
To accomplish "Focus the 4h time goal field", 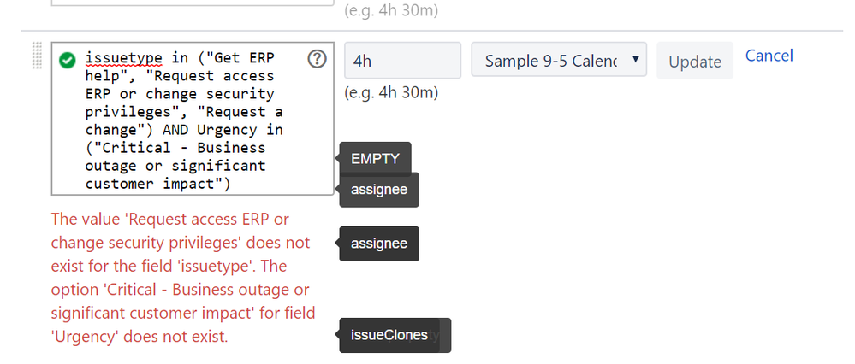I will tap(402, 61).
